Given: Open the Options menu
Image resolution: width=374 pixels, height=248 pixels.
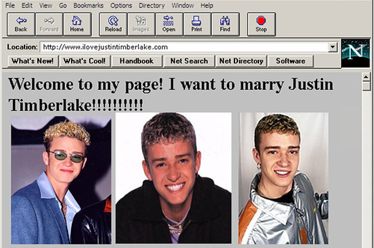Looking at the screenshot, I should (121, 5).
